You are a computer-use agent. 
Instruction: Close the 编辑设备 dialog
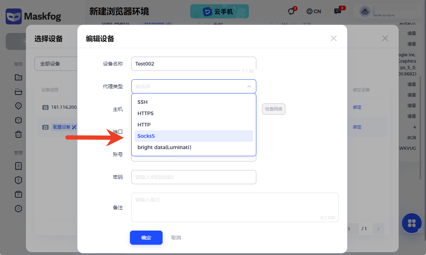point(333,38)
